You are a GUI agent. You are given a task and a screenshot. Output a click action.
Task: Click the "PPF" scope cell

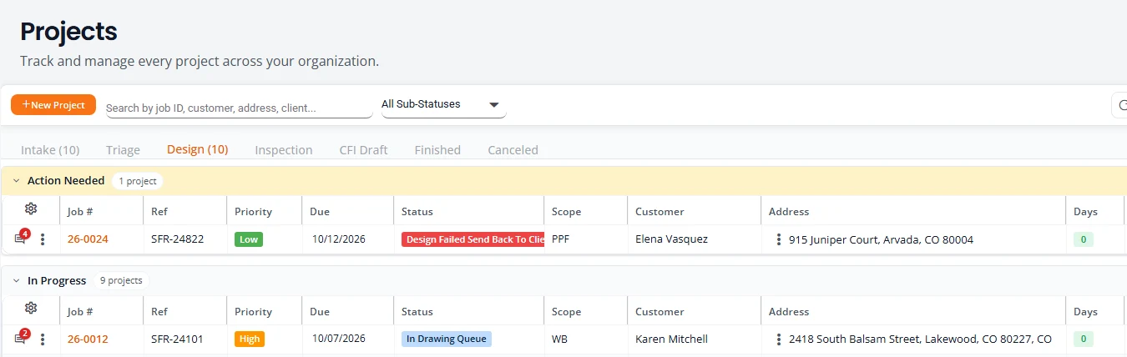[x=561, y=239]
